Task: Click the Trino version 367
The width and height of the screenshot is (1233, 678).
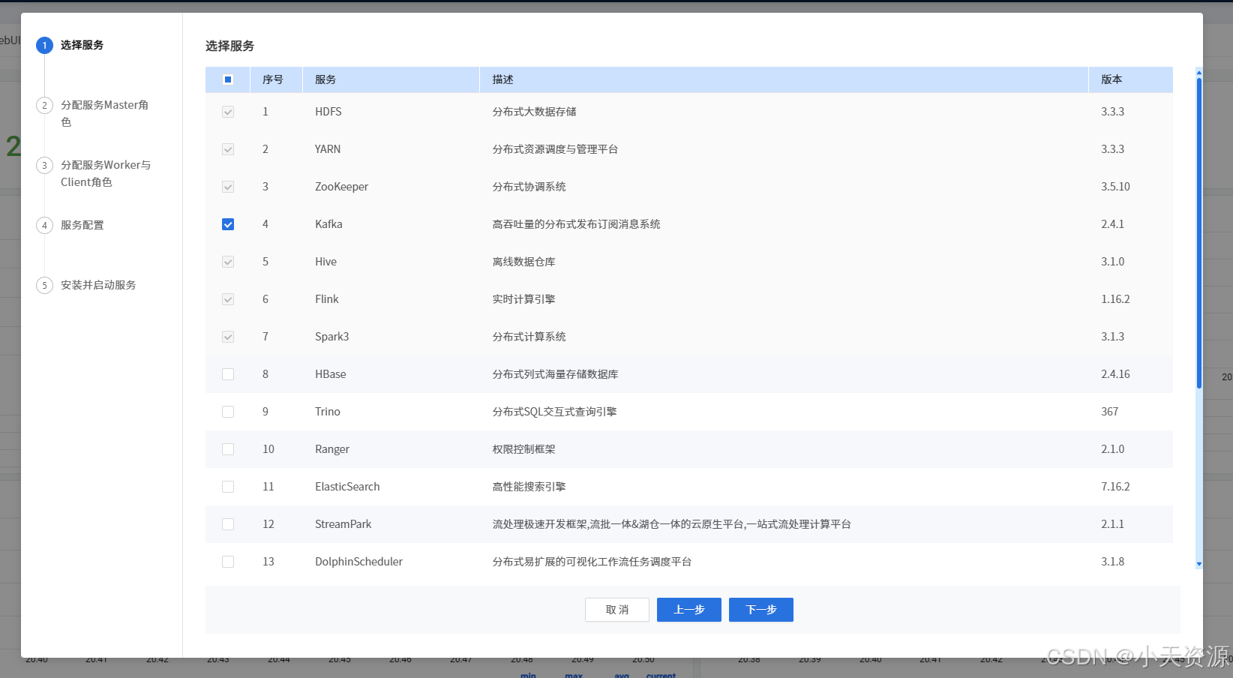Action: pos(1110,412)
